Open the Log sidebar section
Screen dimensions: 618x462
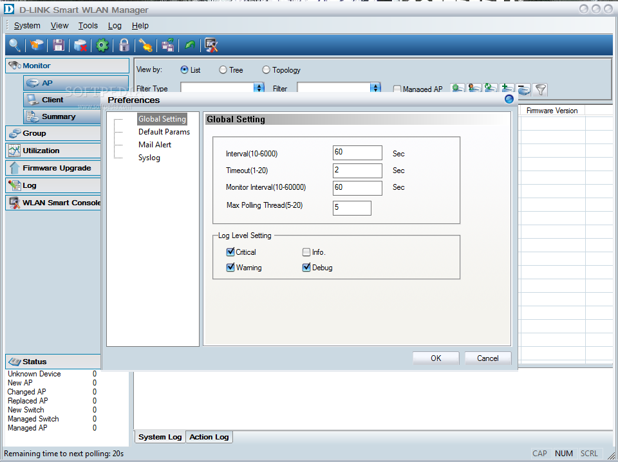pyautogui.click(x=53, y=185)
